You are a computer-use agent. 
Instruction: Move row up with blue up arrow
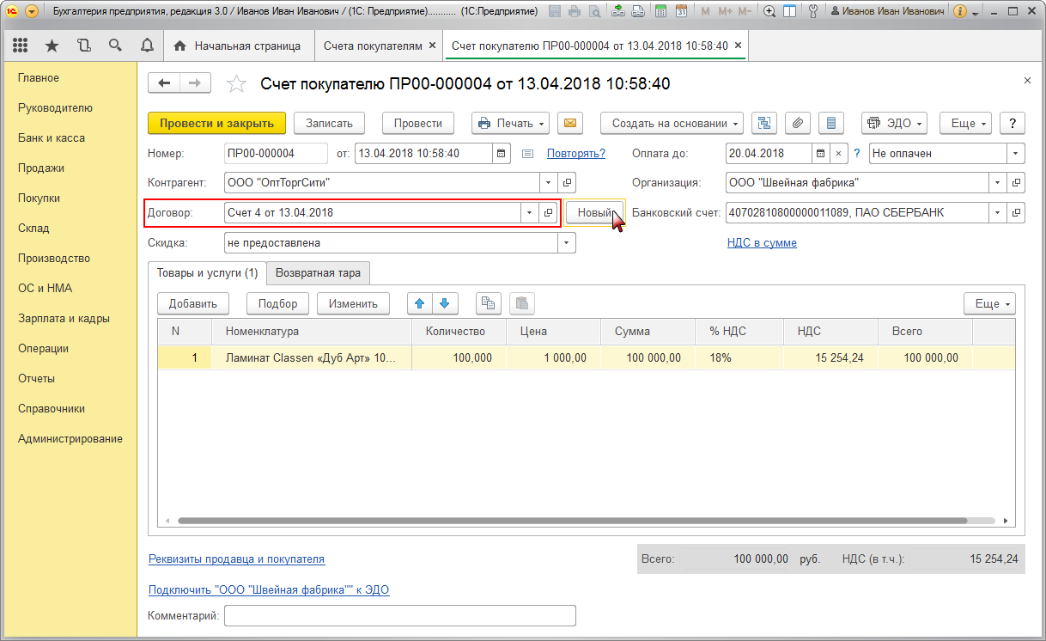420,303
